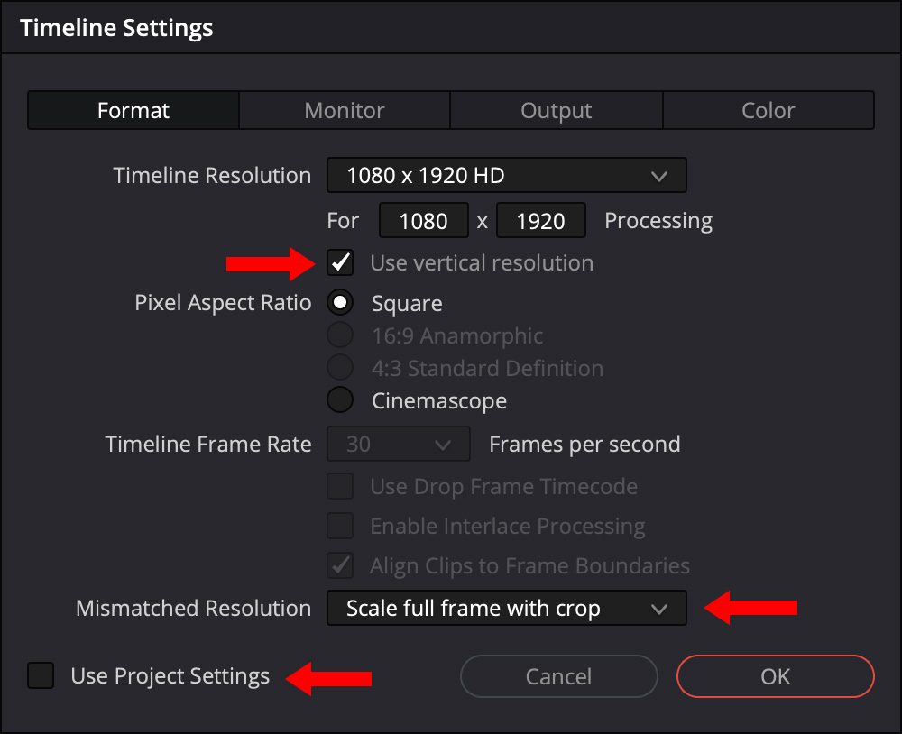Select 4:3 Standard Definition option
This screenshot has height=734, width=902.
(x=340, y=368)
